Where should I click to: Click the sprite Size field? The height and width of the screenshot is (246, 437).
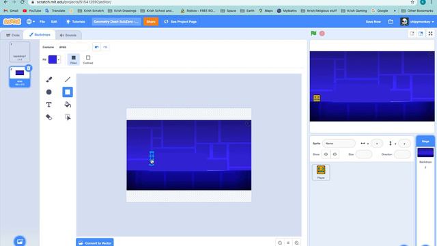tap(364, 154)
